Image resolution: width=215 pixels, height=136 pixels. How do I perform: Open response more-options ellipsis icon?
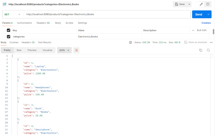point(211,42)
